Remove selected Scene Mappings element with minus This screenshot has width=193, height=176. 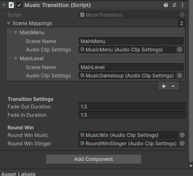[173, 86]
